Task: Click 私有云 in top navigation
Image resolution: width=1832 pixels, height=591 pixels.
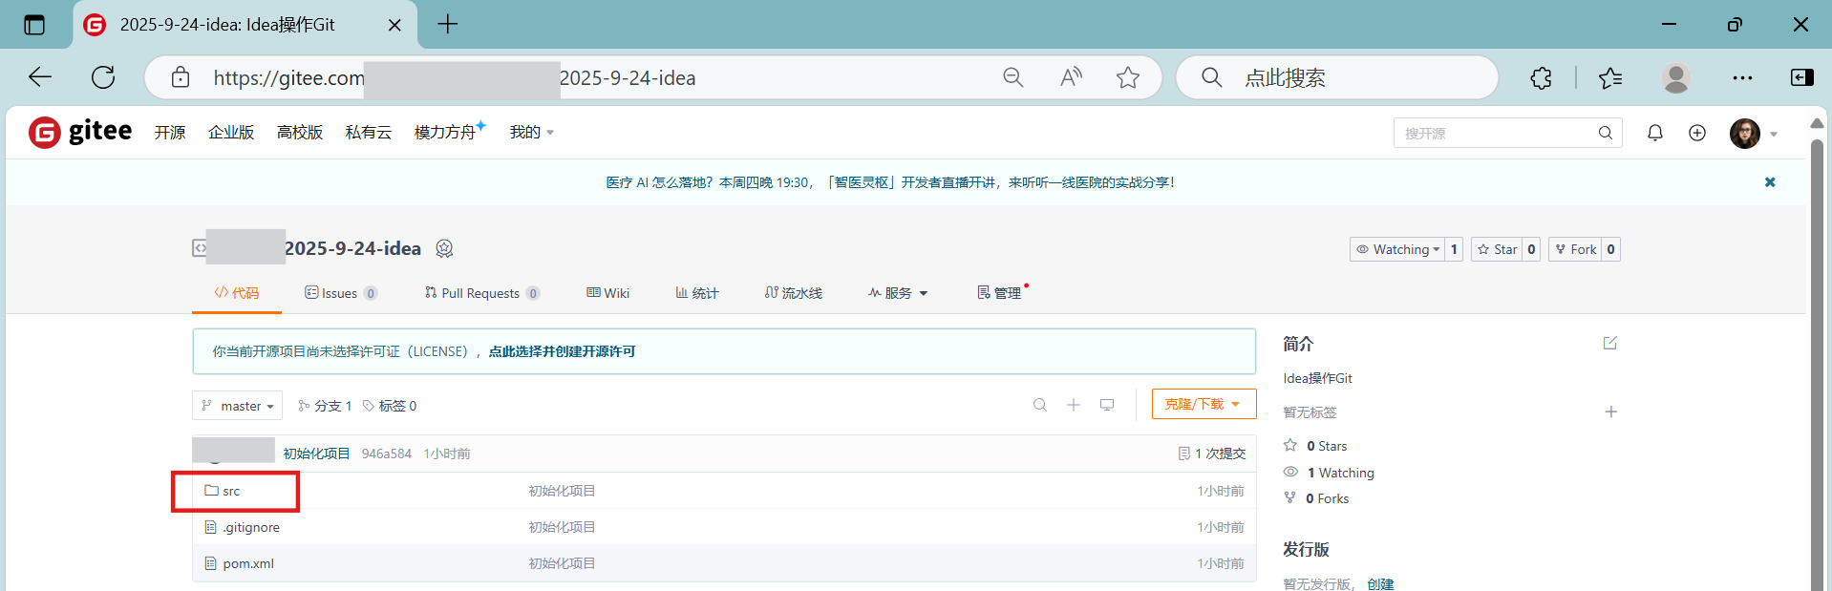Action: tap(369, 132)
